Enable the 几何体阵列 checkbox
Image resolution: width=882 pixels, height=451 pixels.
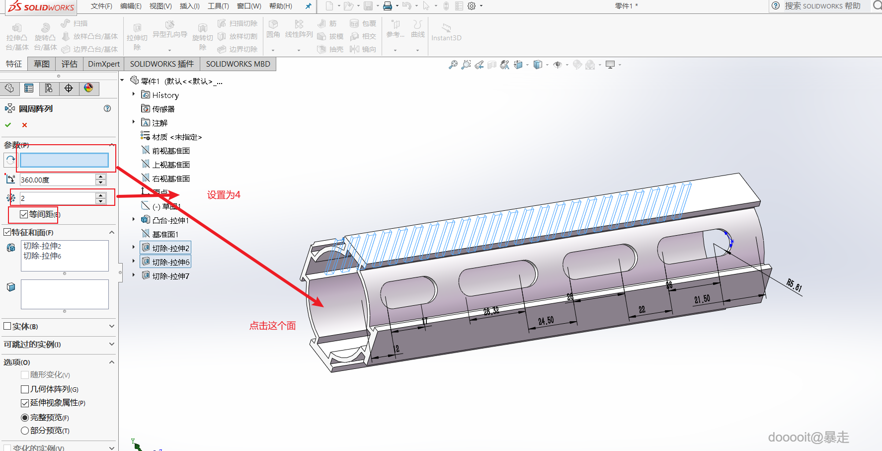point(25,389)
